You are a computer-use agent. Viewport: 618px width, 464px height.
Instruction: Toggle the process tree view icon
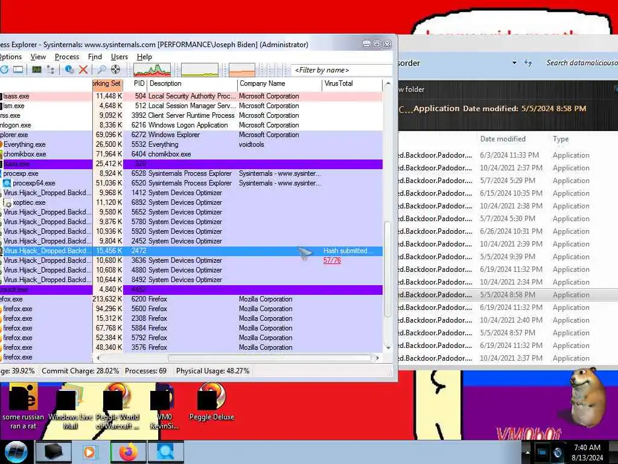[51, 70]
